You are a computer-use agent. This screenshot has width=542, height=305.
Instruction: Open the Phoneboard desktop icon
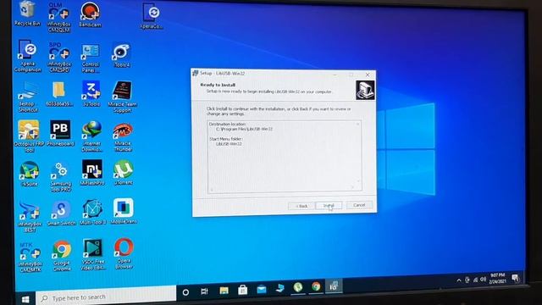(60, 133)
